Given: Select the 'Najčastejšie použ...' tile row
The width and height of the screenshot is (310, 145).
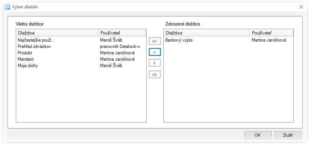Looking at the screenshot, I should [x=81, y=40].
